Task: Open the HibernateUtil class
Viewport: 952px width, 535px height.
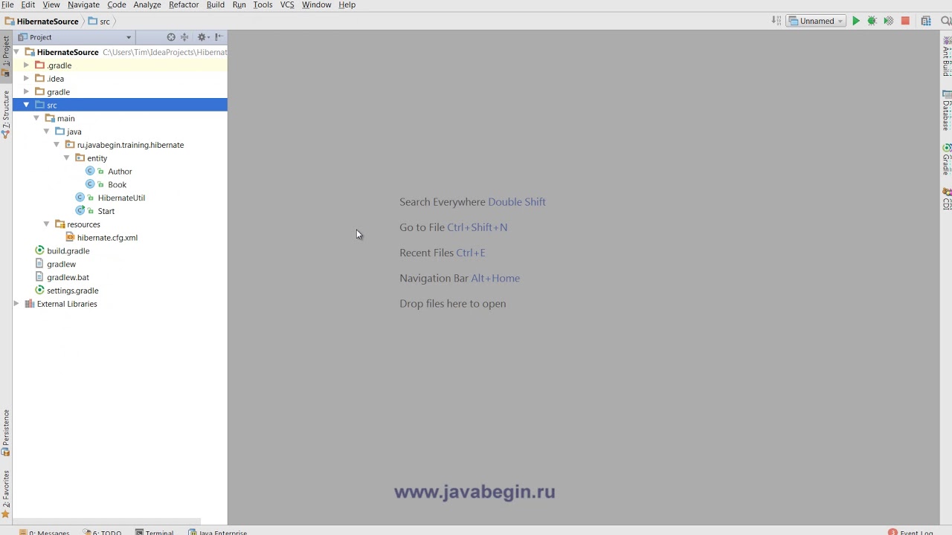Action: [121, 198]
